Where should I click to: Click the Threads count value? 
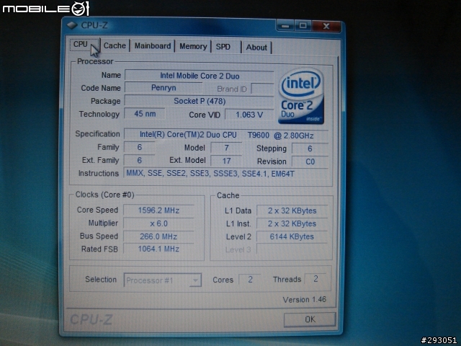[x=315, y=279]
